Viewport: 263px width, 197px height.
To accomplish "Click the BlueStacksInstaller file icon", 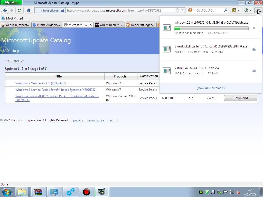I will click(x=167, y=49).
